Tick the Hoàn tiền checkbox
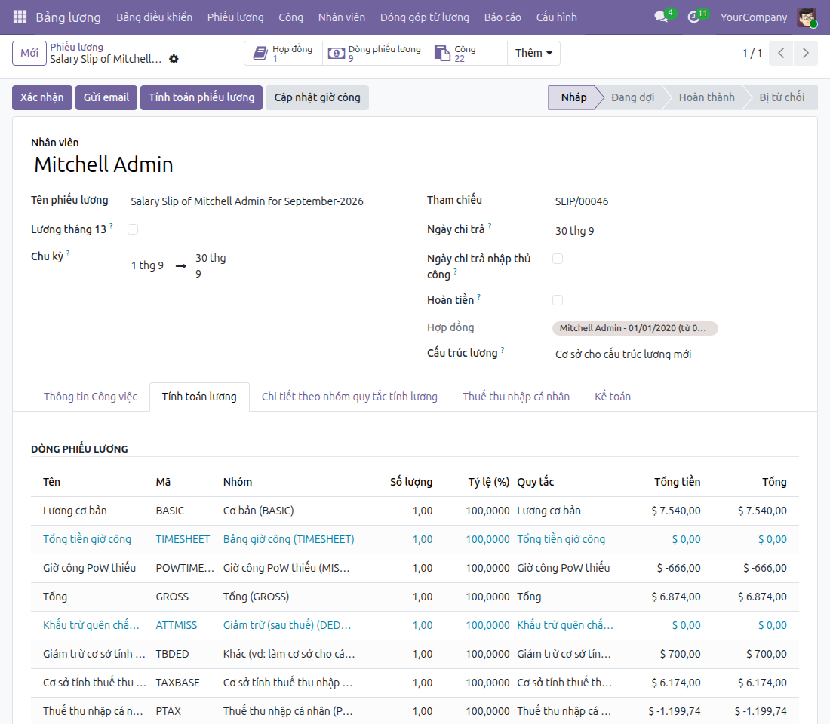This screenshot has width=830, height=724. pos(558,300)
